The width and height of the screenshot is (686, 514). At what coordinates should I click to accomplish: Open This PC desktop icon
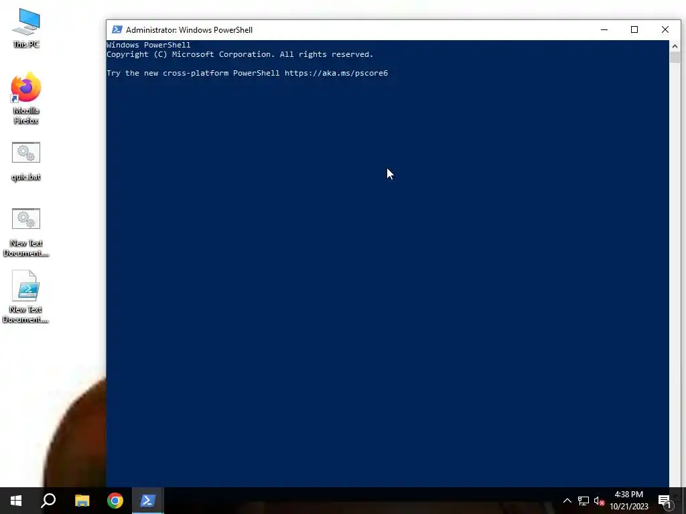coord(26,28)
